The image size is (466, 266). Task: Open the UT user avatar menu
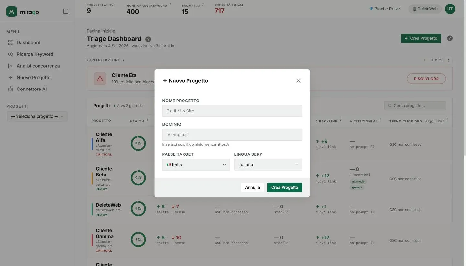[x=450, y=9]
